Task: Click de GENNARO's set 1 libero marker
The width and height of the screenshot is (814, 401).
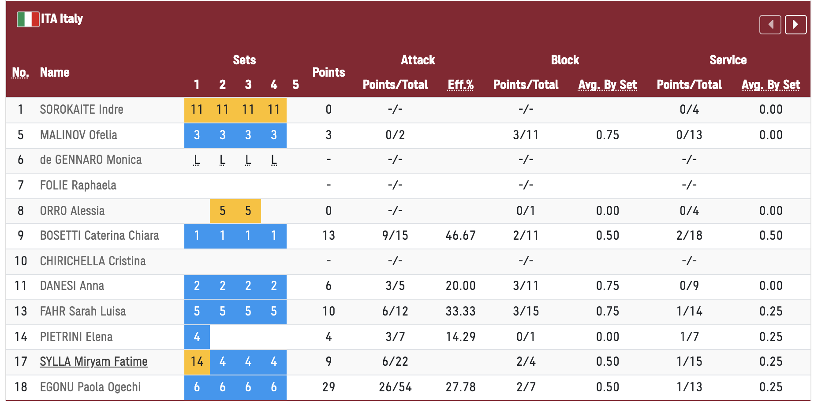Action: [197, 160]
